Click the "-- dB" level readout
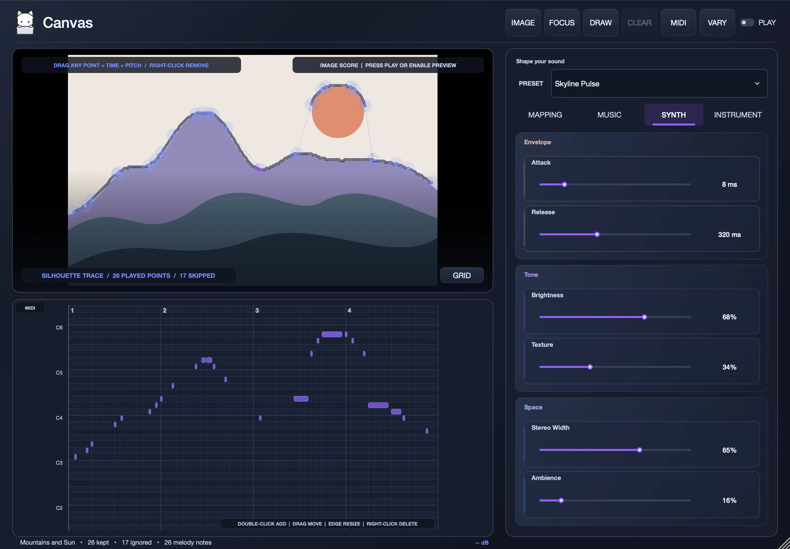 click(x=481, y=542)
